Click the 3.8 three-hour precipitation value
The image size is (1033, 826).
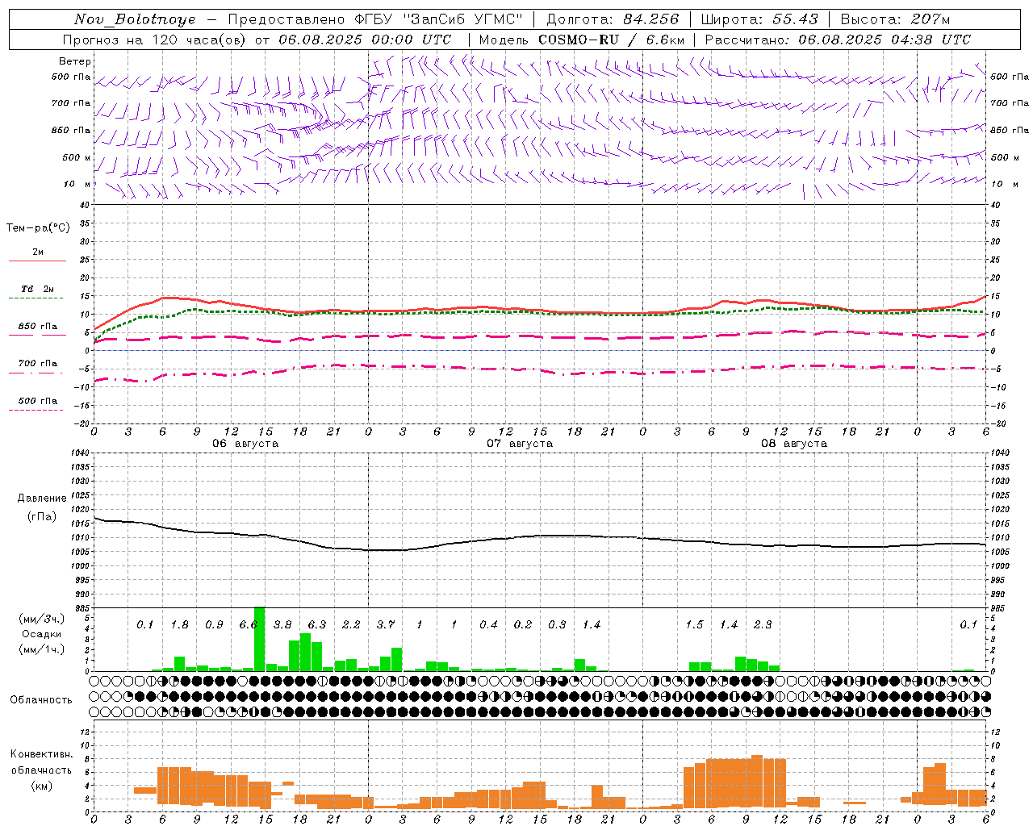tap(282, 625)
